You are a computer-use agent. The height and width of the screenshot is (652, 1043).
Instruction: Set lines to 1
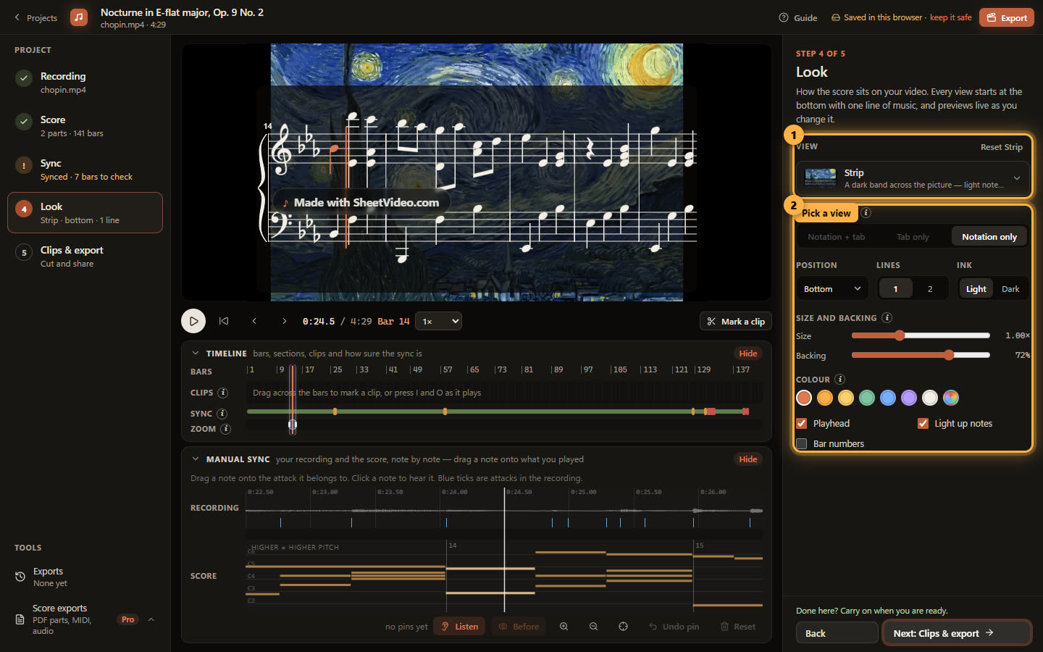pos(895,289)
